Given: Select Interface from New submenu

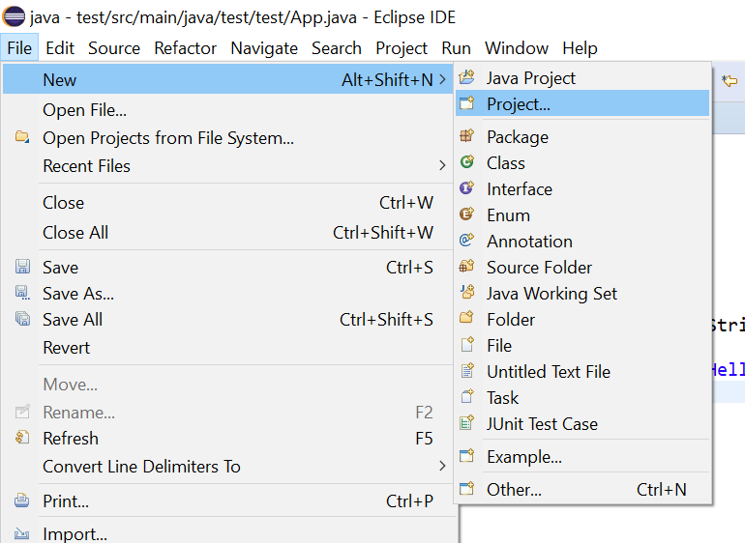Looking at the screenshot, I should (x=582, y=189).
